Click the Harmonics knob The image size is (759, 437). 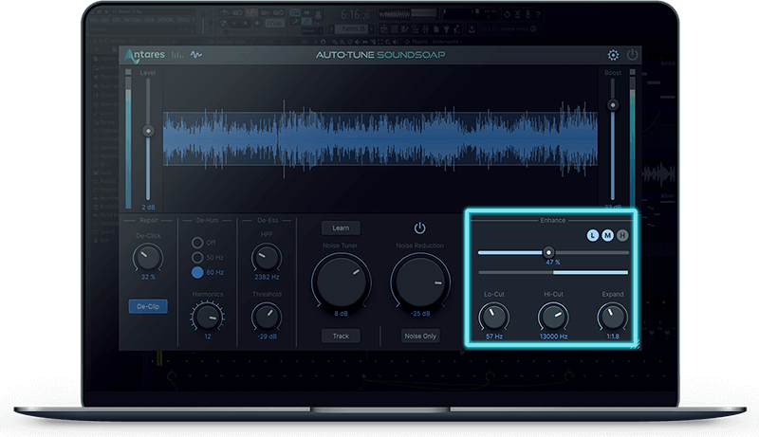[208, 317]
